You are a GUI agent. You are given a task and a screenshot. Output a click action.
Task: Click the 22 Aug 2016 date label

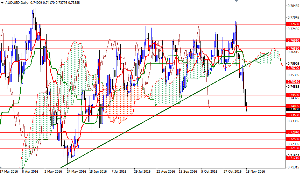pos(166,171)
